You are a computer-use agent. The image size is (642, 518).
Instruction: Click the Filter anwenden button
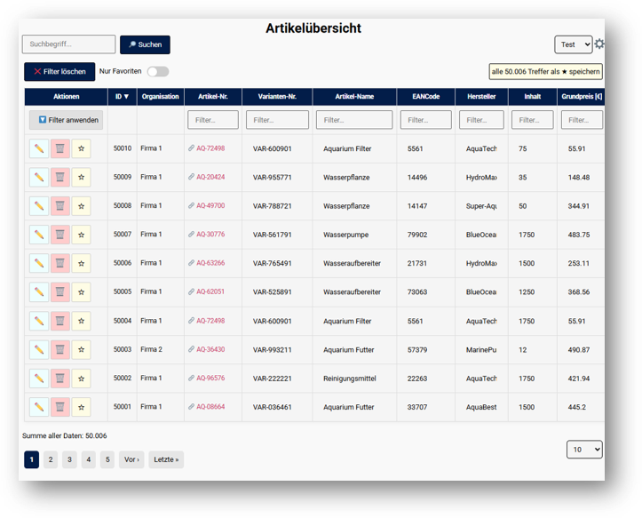66,120
